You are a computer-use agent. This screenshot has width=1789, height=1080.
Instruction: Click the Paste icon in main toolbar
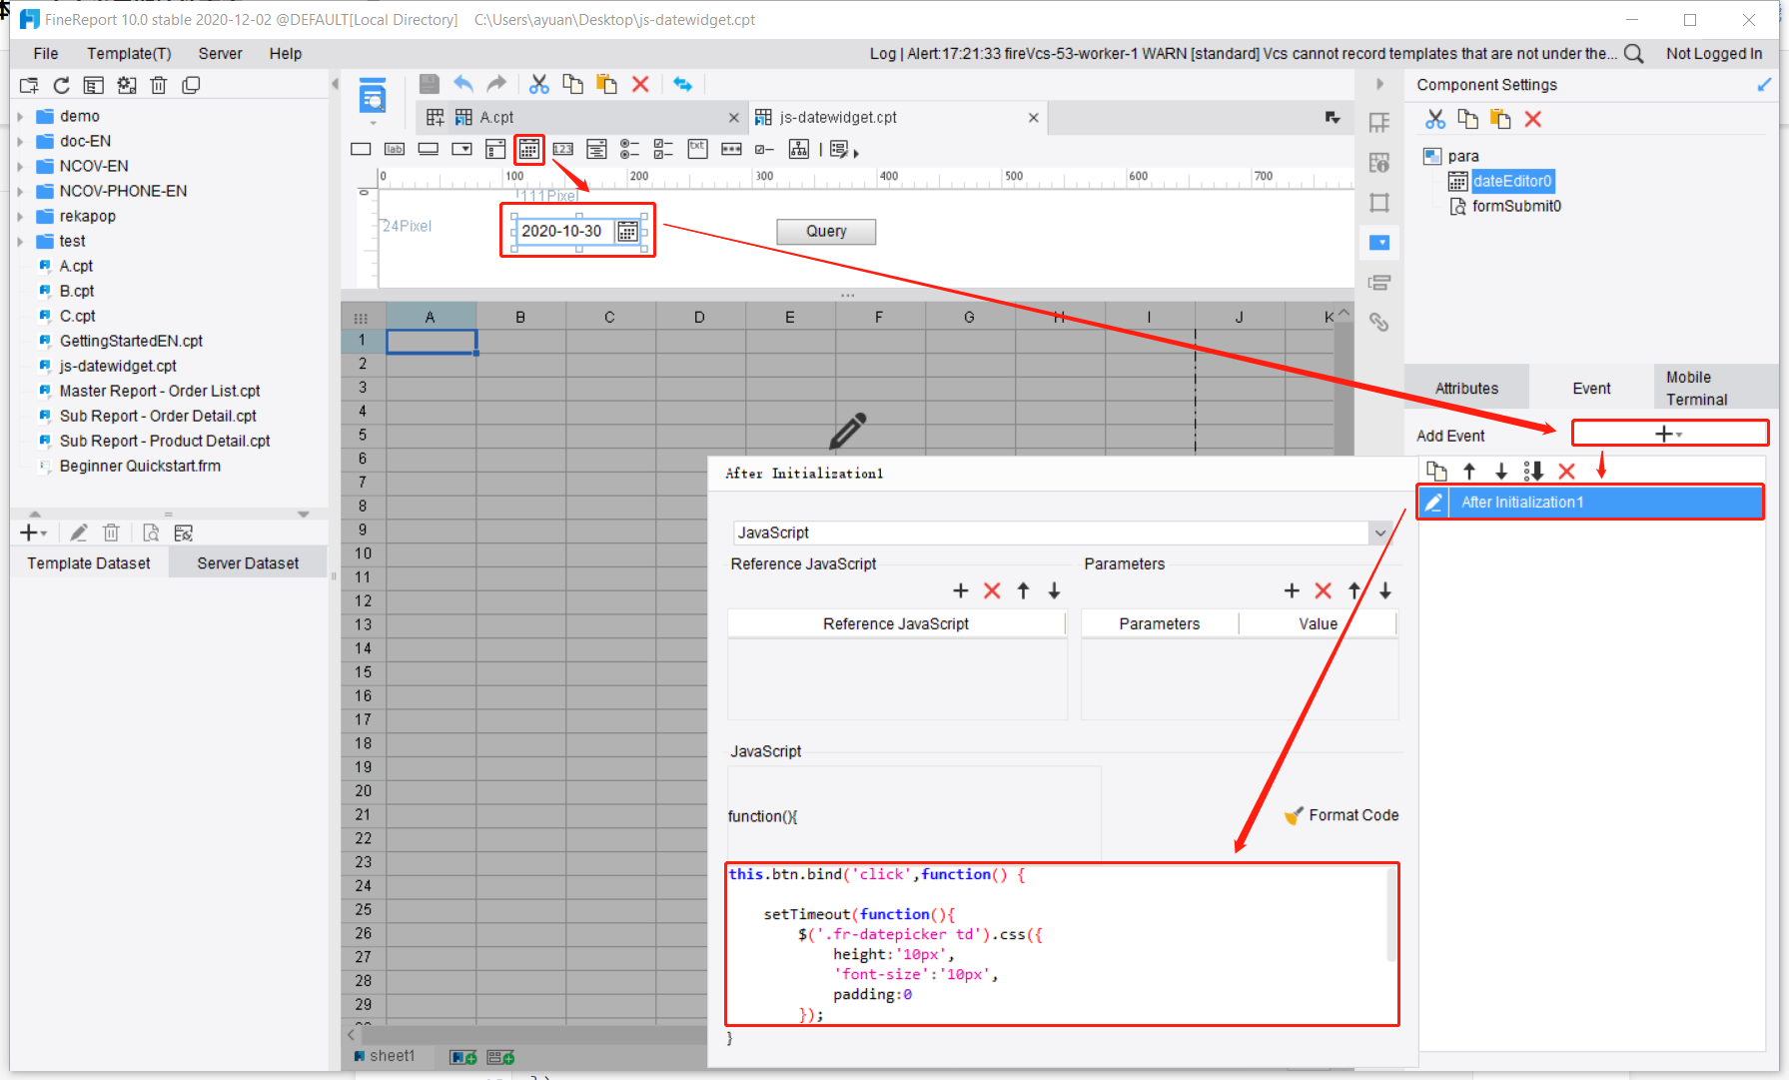(x=606, y=84)
